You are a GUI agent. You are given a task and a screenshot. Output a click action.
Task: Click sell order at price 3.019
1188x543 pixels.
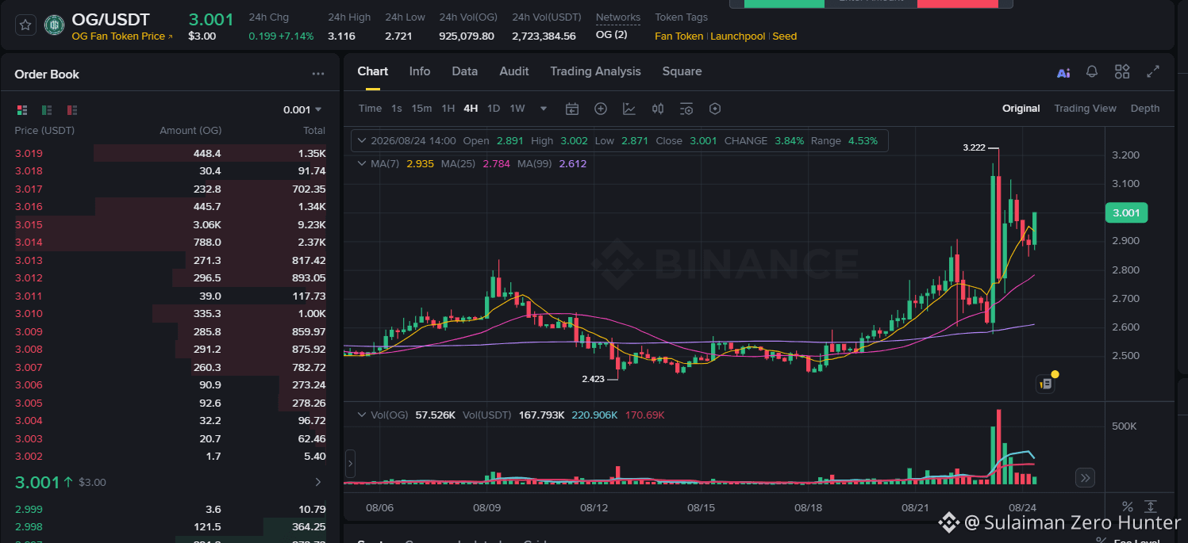coord(170,154)
